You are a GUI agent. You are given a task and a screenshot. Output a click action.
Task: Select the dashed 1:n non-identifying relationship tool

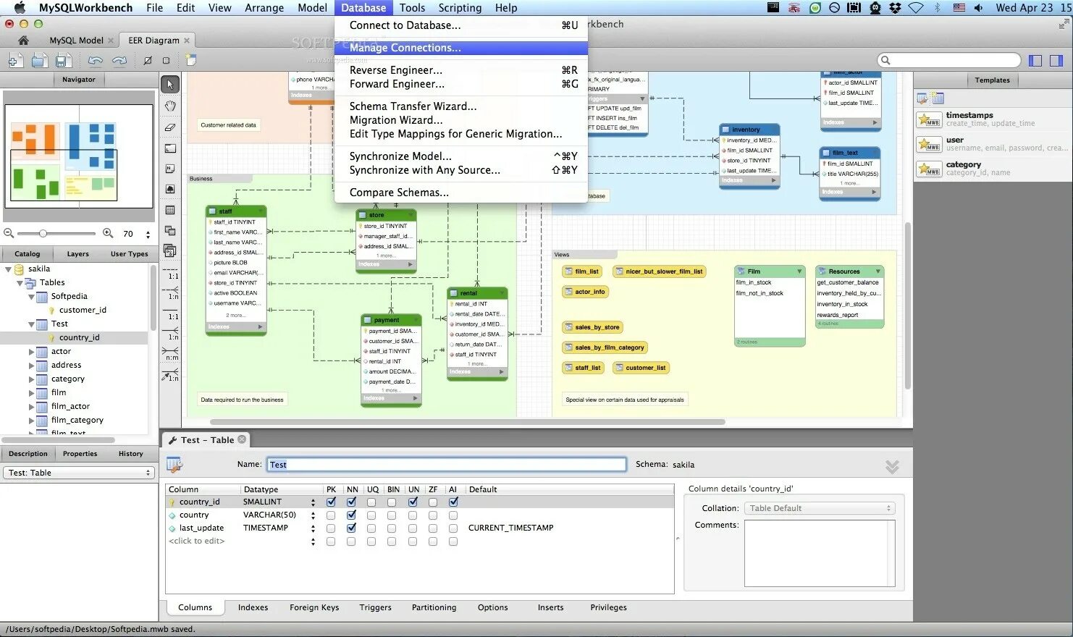(x=172, y=293)
